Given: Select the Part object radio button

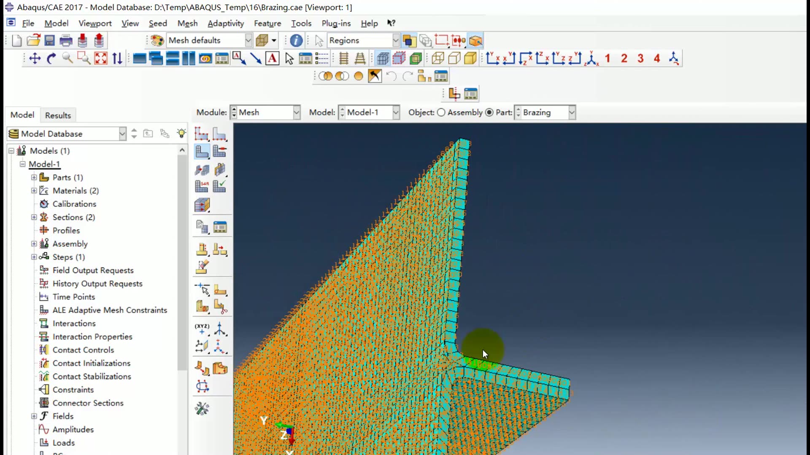Looking at the screenshot, I should 489,112.
